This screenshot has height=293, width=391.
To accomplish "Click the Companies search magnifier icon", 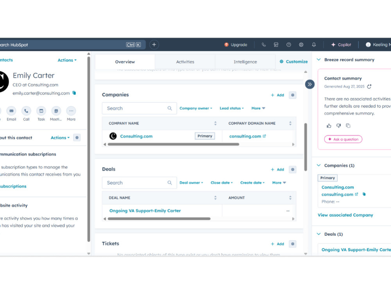I will pos(170,108).
